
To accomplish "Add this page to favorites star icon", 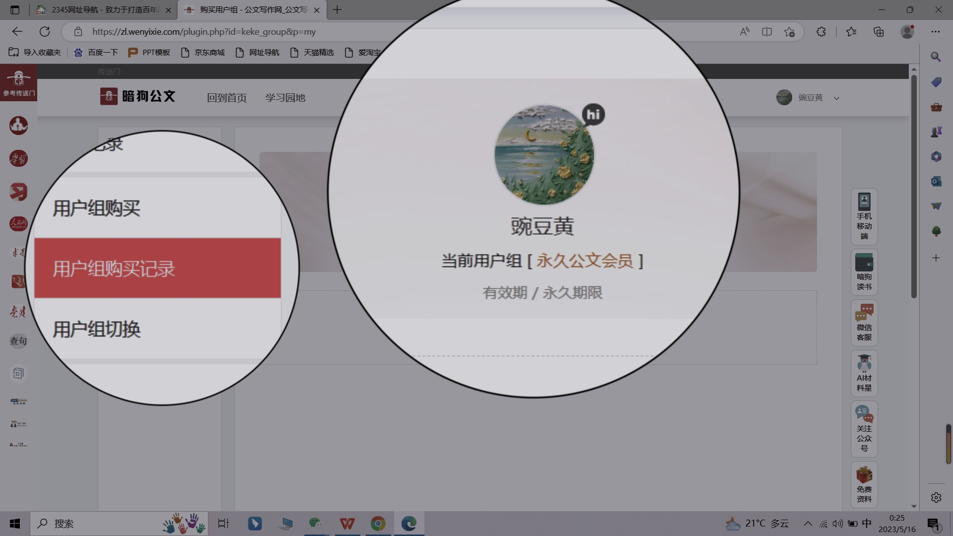I will coord(789,32).
